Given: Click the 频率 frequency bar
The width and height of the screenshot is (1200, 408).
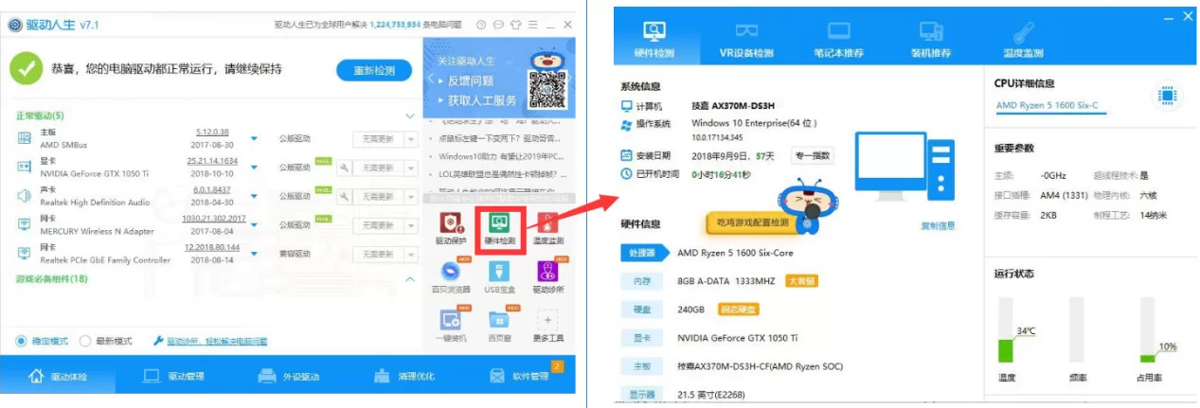Looking at the screenshot, I should [x=1076, y=329].
